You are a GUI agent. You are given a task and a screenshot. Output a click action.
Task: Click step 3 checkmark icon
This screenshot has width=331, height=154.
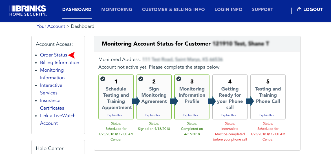point(178,79)
